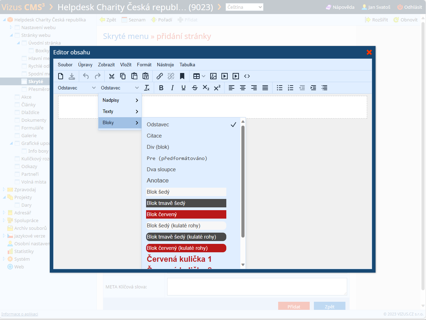Select Dva sloupce style
The width and height of the screenshot is (426, 320).
(191, 169)
